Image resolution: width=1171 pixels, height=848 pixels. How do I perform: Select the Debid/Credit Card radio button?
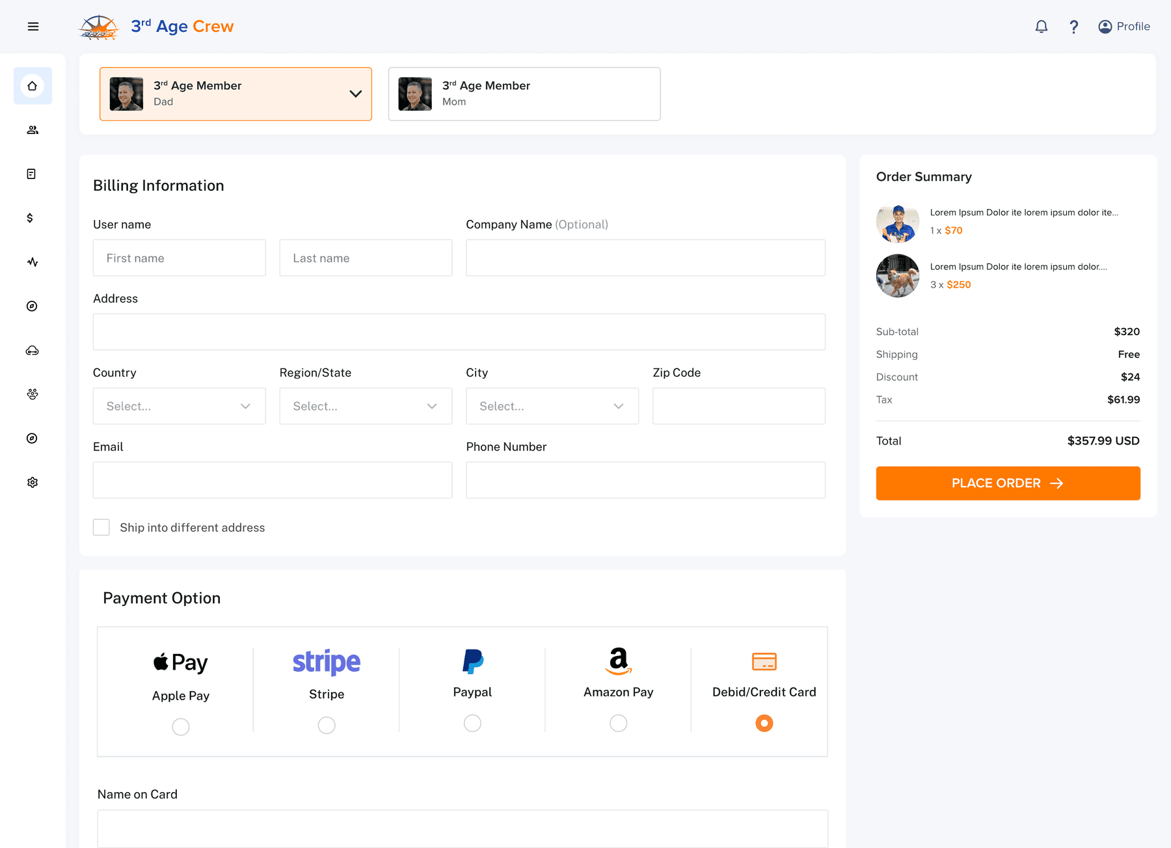[764, 723]
